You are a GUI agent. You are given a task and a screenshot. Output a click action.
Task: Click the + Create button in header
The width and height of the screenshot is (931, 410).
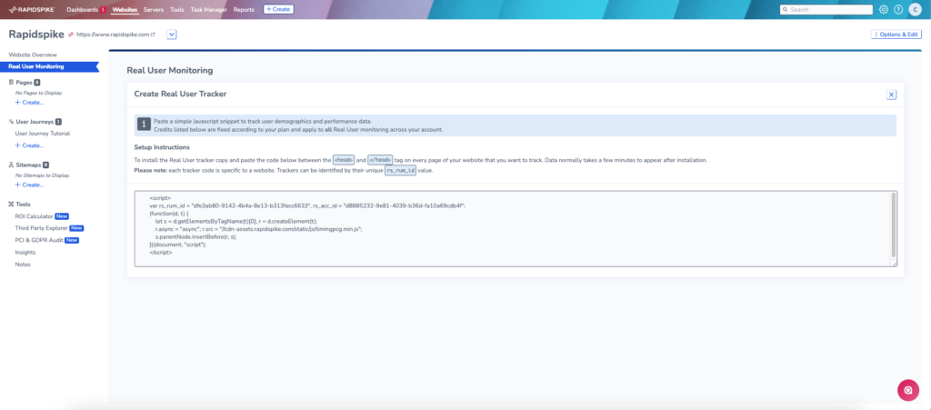point(278,9)
